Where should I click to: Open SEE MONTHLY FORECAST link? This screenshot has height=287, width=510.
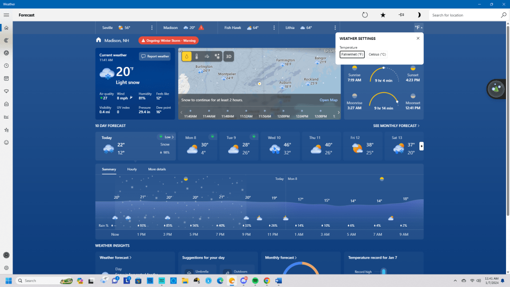[396, 126]
